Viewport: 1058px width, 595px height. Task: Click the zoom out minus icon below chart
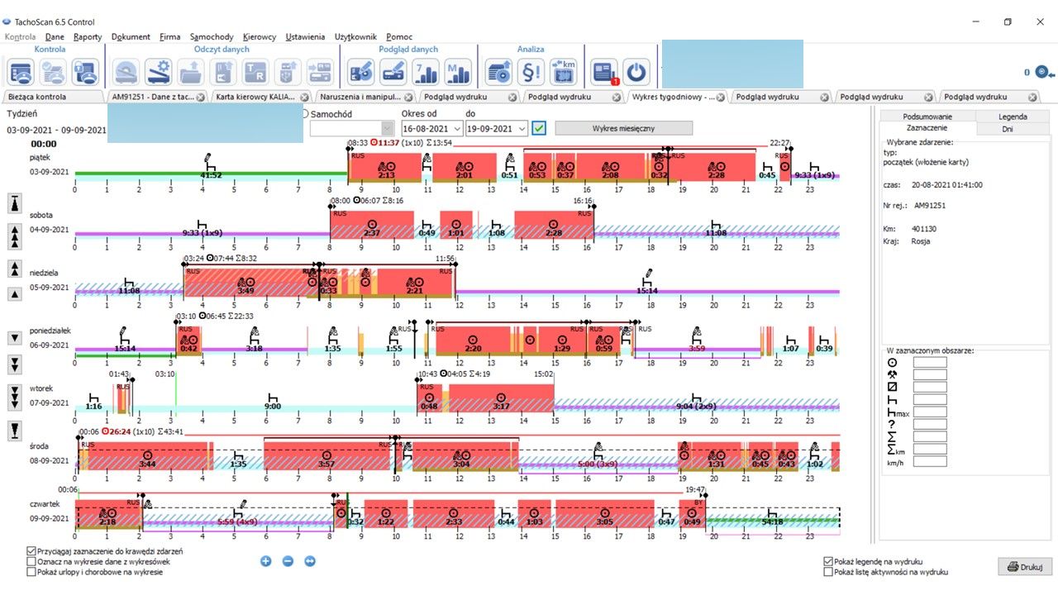click(x=288, y=561)
